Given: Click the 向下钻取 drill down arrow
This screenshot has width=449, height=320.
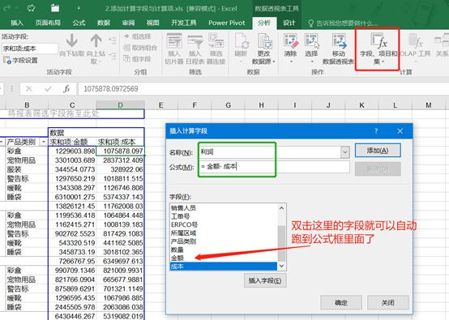Looking at the screenshot, I should coord(72,41).
